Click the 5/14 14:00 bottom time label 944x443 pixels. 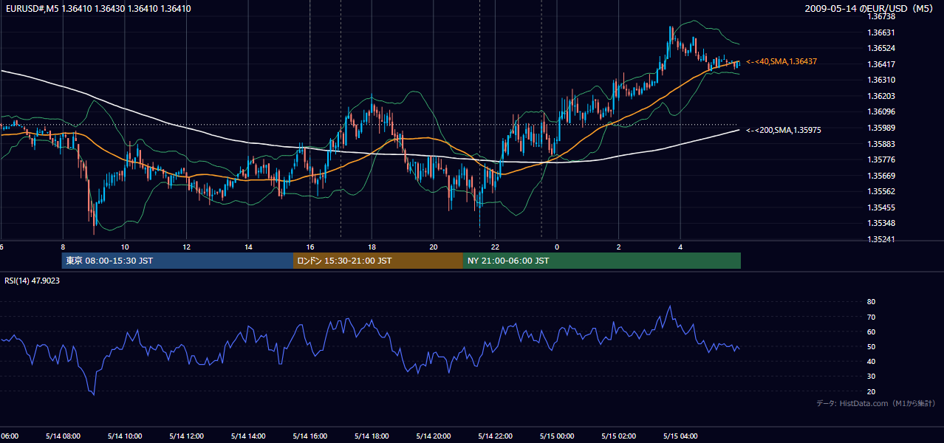click(248, 436)
